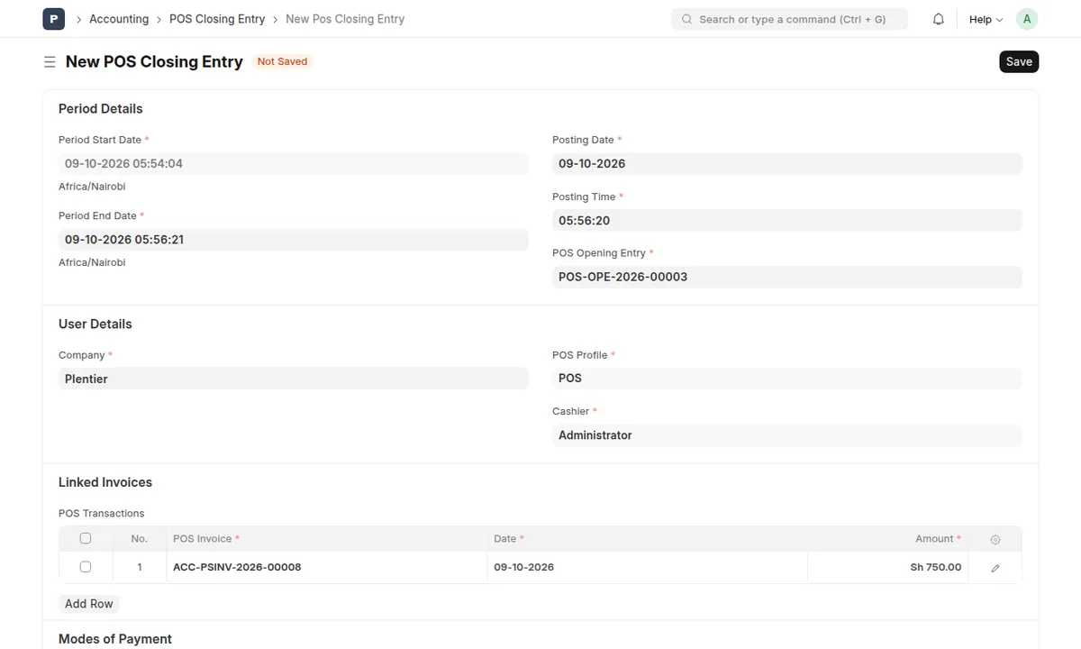The image size is (1081, 649).
Task: Click the search magnifier icon
Action: 687,19
